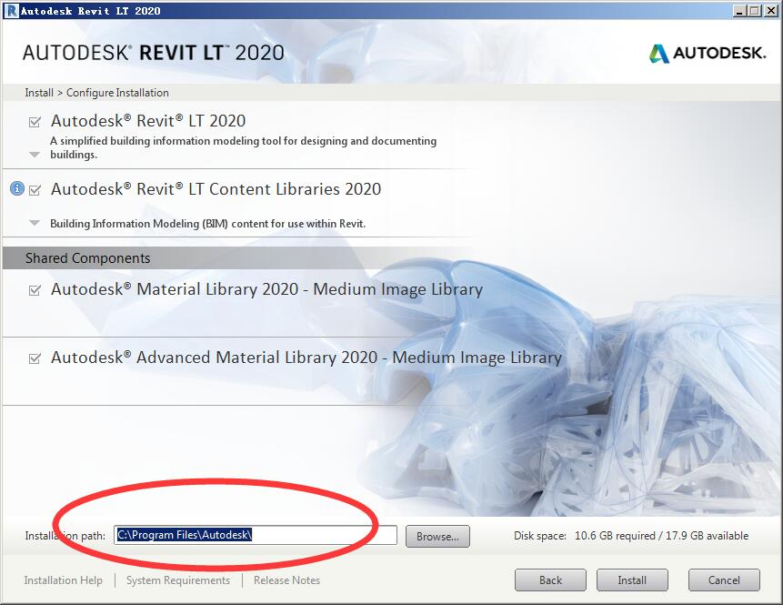Click the Autodesk logo at top right
This screenshot has width=783, height=605.
(x=708, y=54)
